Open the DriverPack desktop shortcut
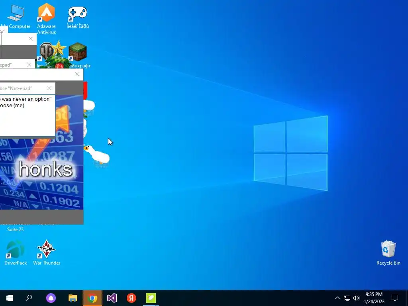The image size is (408, 306). [x=16, y=252]
